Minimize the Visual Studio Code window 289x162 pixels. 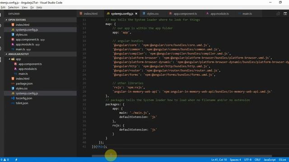pyautogui.click(x=270, y=2)
